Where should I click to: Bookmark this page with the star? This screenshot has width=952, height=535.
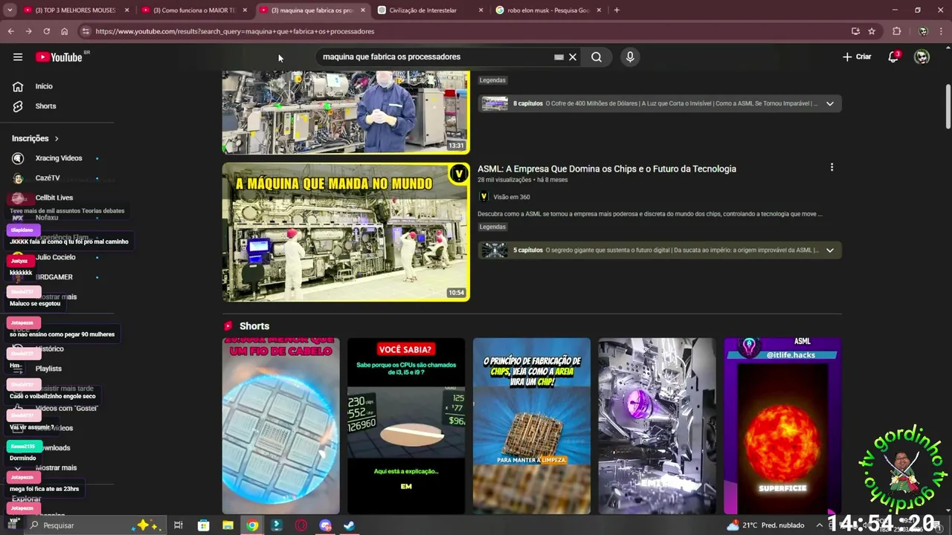pyautogui.click(x=872, y=31)
